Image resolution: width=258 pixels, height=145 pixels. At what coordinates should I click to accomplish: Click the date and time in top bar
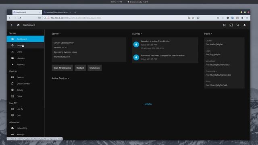click(x=117, y=2)
